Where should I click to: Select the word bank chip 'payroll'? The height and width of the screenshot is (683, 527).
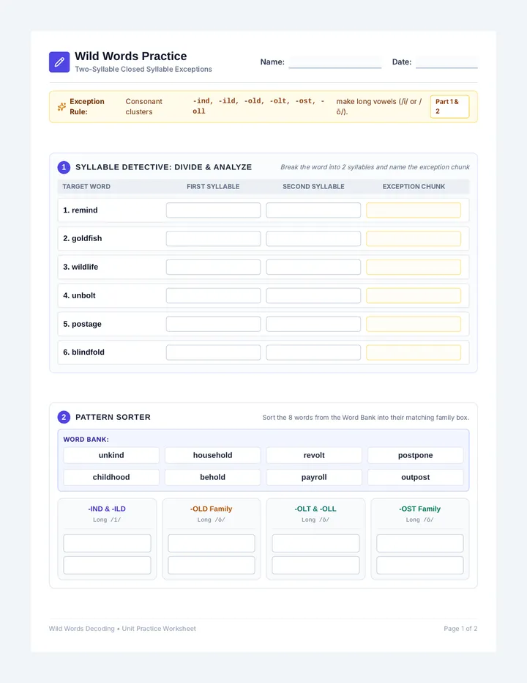[x=314, y=477]
